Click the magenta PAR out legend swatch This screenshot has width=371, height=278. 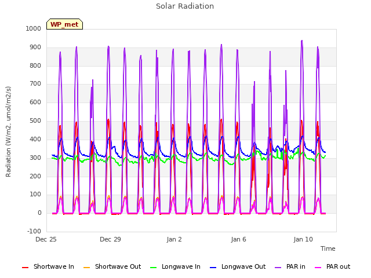[318, 268]
